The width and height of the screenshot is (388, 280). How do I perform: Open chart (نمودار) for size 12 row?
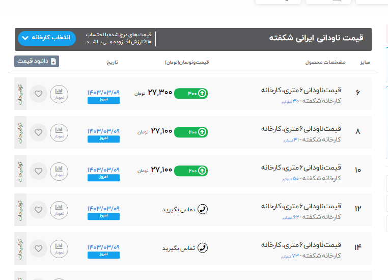(x=59, y=209)
